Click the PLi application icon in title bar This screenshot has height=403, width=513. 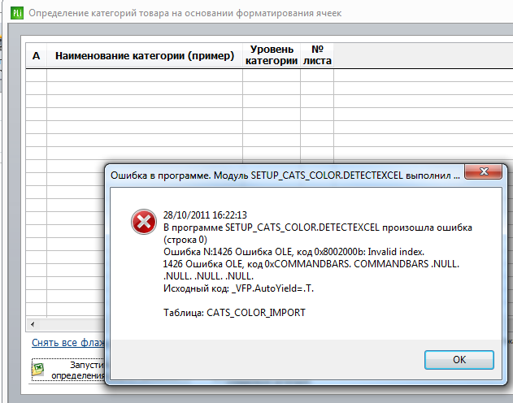(17, 13)
